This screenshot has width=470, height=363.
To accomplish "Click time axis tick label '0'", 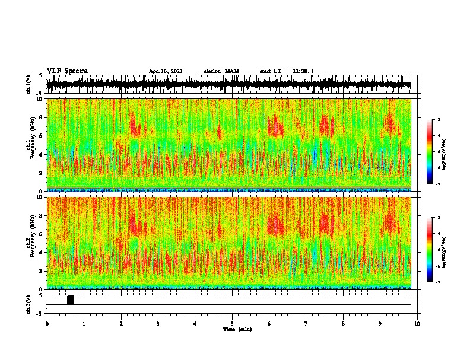I will [47, 324].
